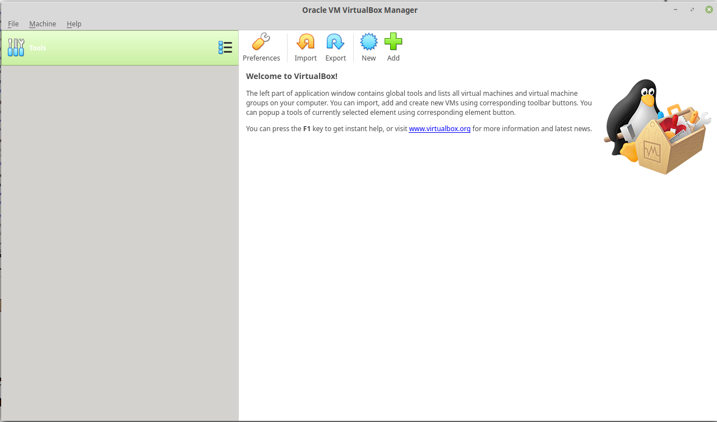Screen dimensions: 717x422
Task: Click the Welcome to VirtualBox! heading
Action: tap(292, 76)
